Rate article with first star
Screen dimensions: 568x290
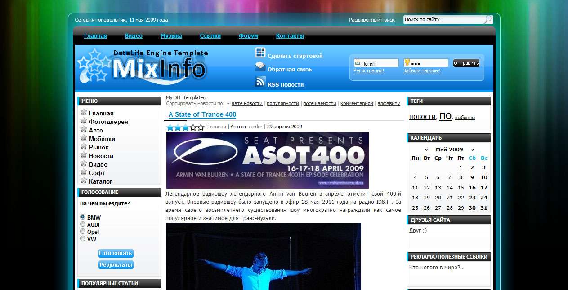pyautogui.click(x=170, y=127)
